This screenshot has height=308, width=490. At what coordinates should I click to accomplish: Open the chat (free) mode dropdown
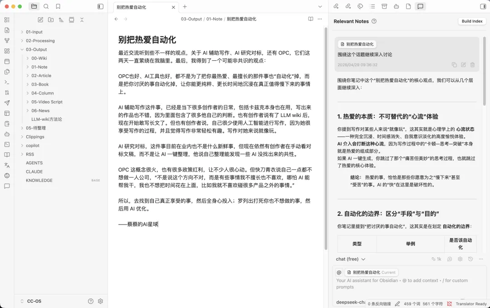350,259
